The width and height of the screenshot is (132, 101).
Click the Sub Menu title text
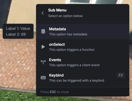click(57, 10)
